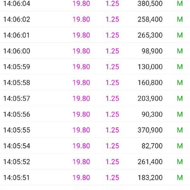Screen dimensions: 190x190
Task: Click the M marker beside 90,300
Action: click(180, 114)
